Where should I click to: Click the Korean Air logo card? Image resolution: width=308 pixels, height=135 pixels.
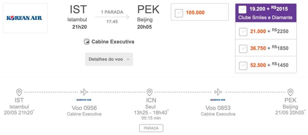point(25,18)
